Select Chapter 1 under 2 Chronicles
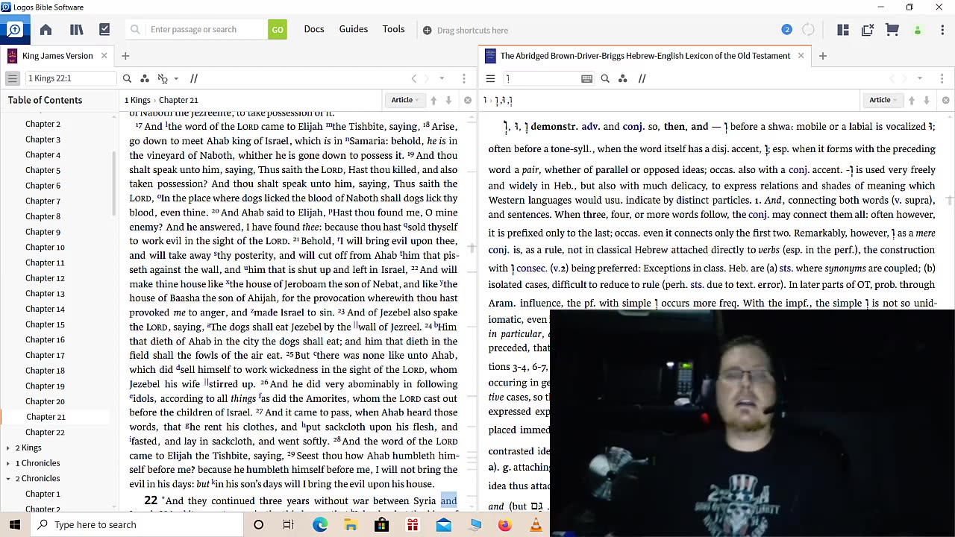The height and width of the screenshot is (537, 955). [x=43, y=494]
